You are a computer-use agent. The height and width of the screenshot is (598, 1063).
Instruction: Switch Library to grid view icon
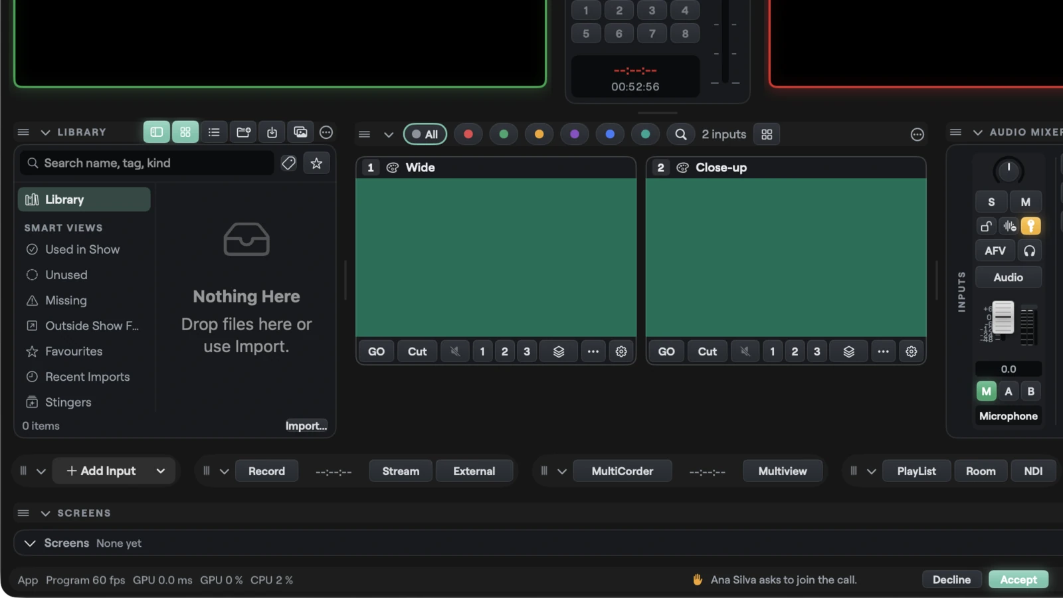point(185,132)
